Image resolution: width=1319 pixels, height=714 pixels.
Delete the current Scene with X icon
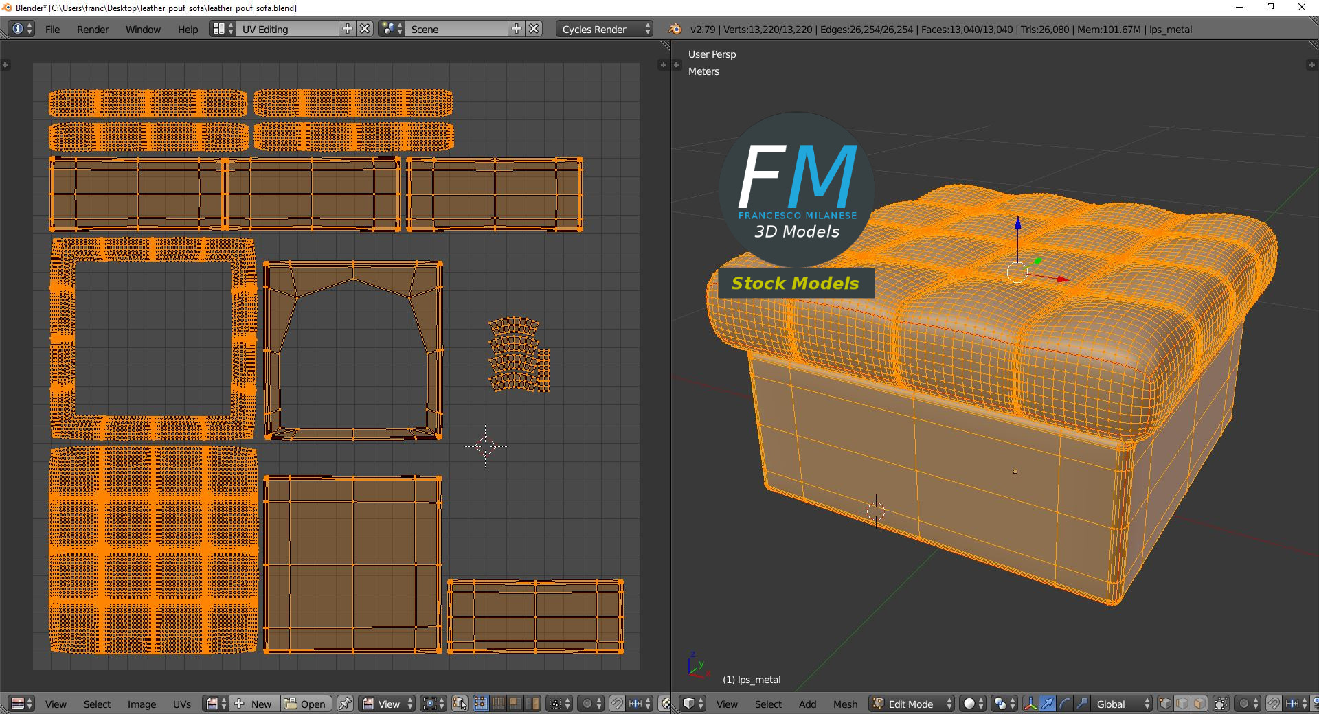[x=534, y=29]
